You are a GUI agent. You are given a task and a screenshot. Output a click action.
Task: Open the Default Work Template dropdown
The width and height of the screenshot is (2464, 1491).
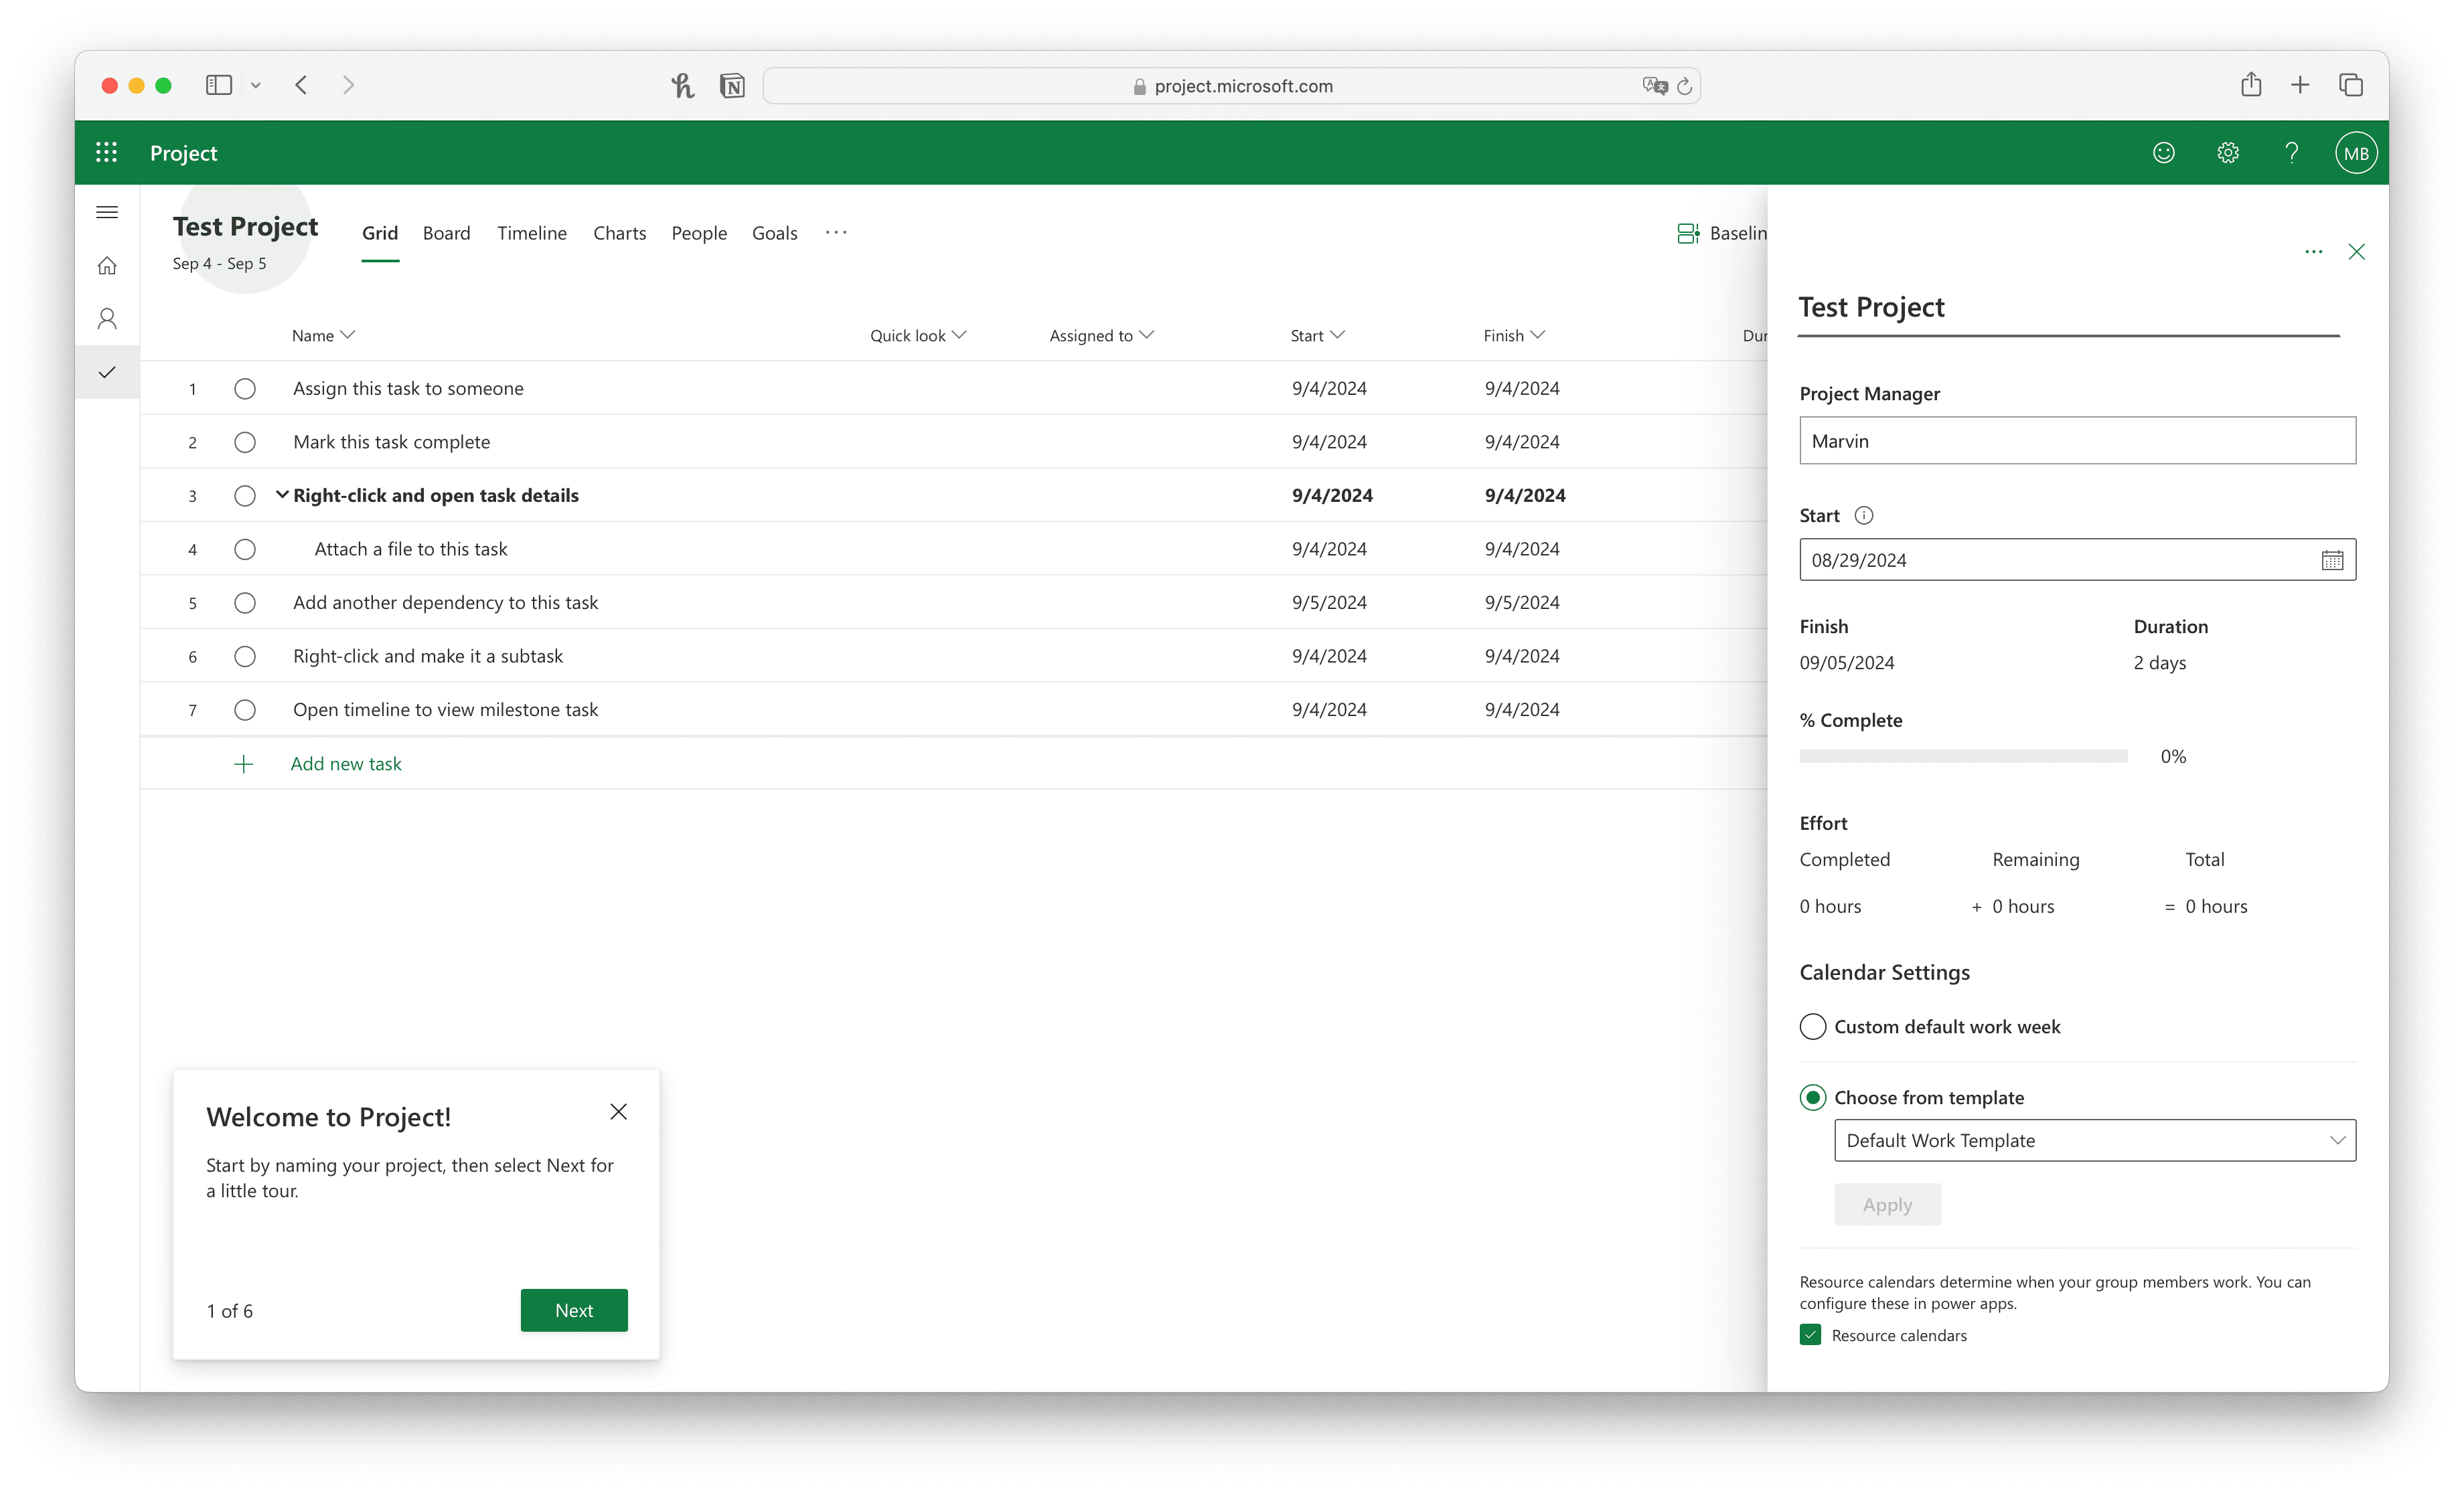tap(2094, 1140)
